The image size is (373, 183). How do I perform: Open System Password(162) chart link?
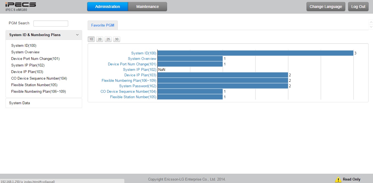pyautogui.click(x=137, y=86)
